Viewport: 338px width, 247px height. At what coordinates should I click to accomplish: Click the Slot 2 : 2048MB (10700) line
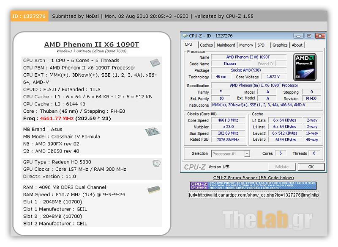pyautogui.click(x=52, y=216)
